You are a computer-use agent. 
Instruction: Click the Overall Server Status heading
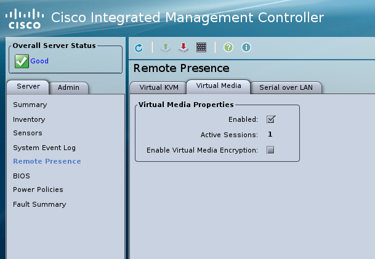[54, 46]
